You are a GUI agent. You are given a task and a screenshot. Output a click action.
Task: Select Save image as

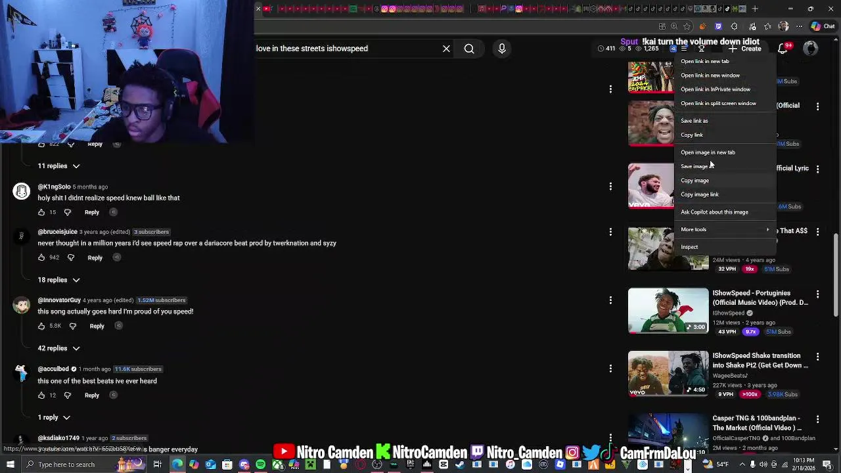725,166
